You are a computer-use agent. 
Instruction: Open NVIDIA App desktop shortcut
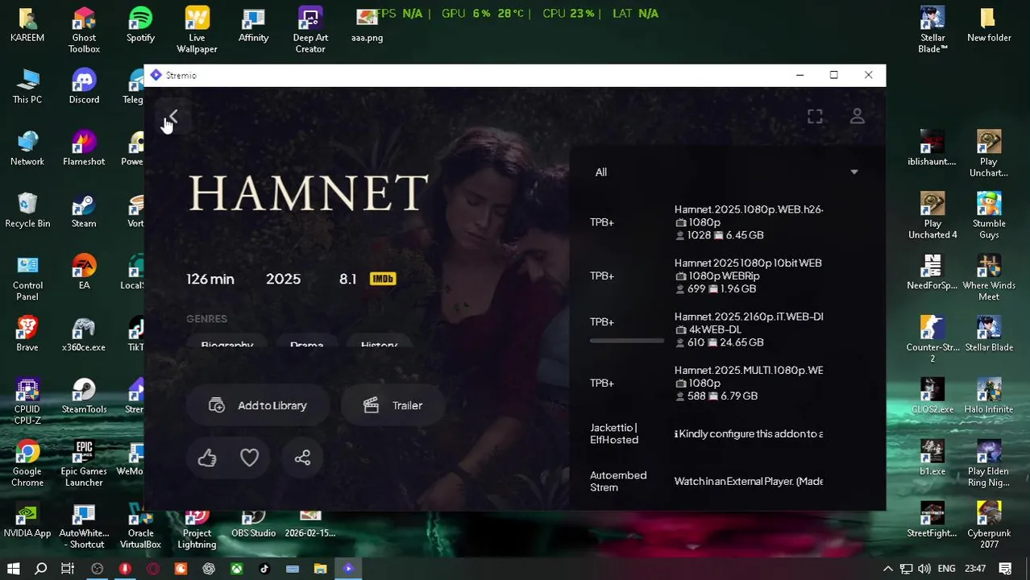click(x=27, y=520)
